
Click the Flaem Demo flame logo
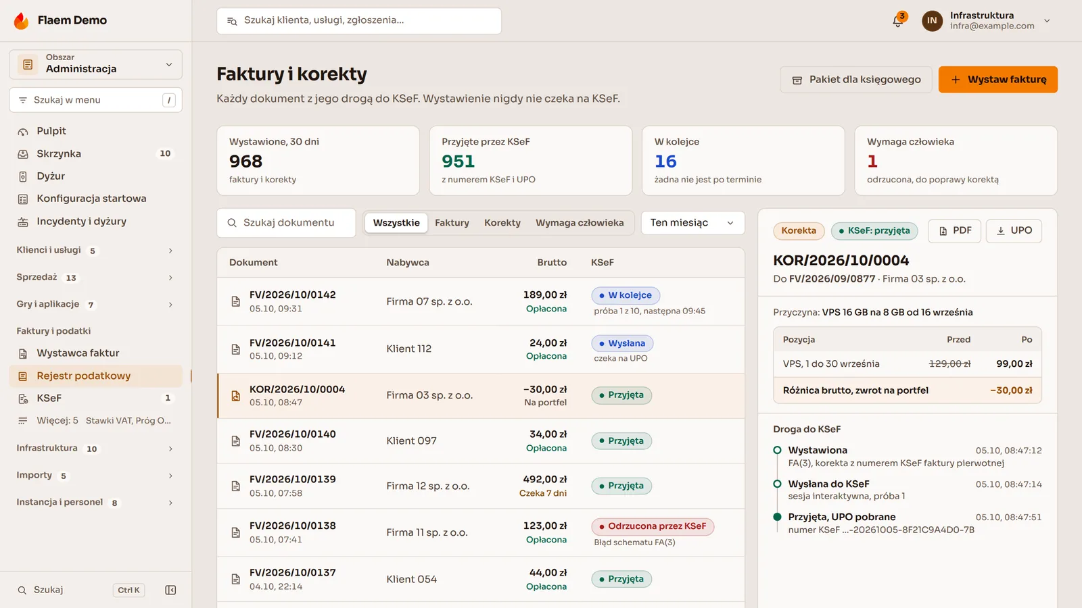(22, 20)
